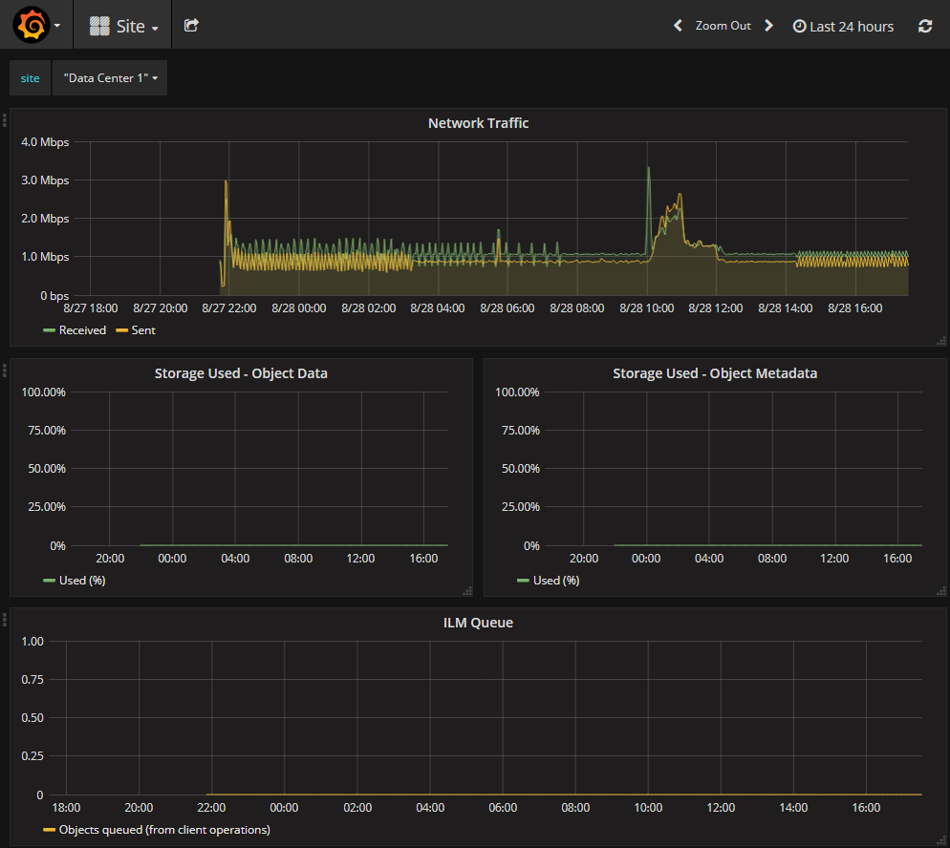Click Storage Used - Object Metadata title

click(x=715, y=373)
